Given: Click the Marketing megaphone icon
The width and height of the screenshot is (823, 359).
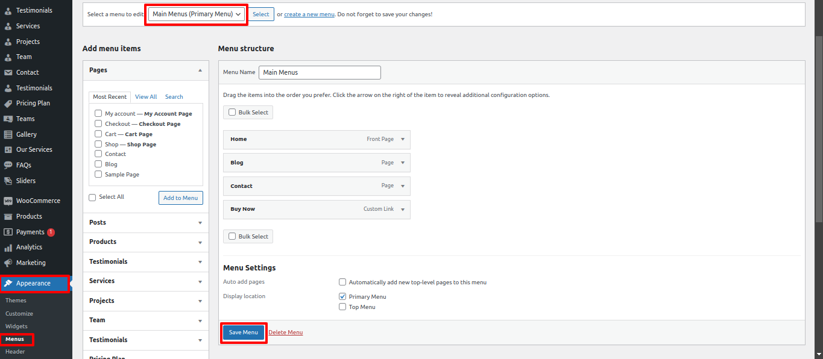Looking at the screenshot, I should tap(8, 263).
